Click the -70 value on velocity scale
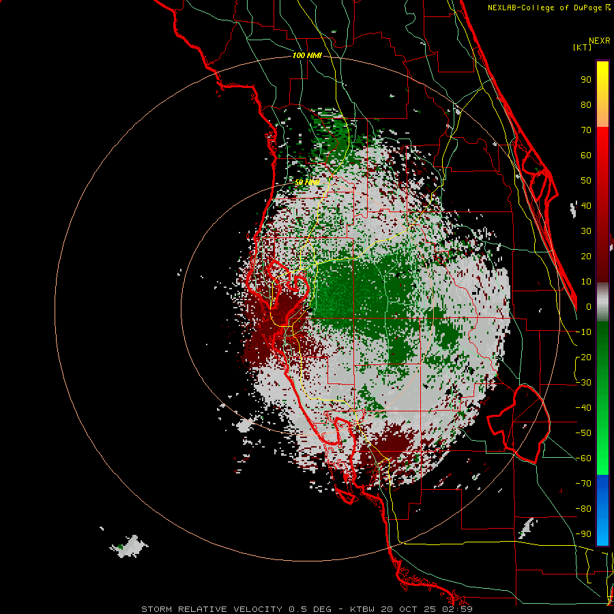Image resolution: width=614 pixels, height=614 pixels. pos(584,484)
